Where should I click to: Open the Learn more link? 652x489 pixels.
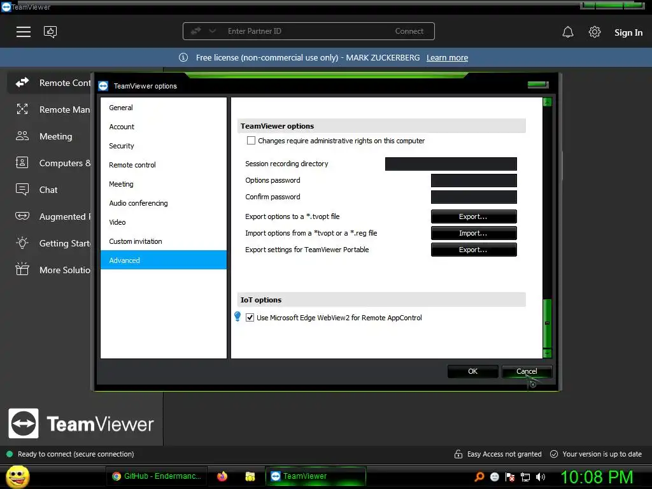coord(447,58)
